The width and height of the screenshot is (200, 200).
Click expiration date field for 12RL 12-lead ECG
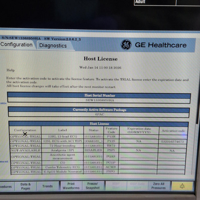pyautogui.click(x=139, y=137)
